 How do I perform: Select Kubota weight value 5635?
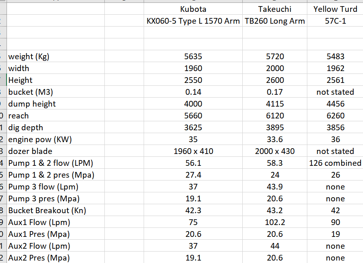coord(193,56)
